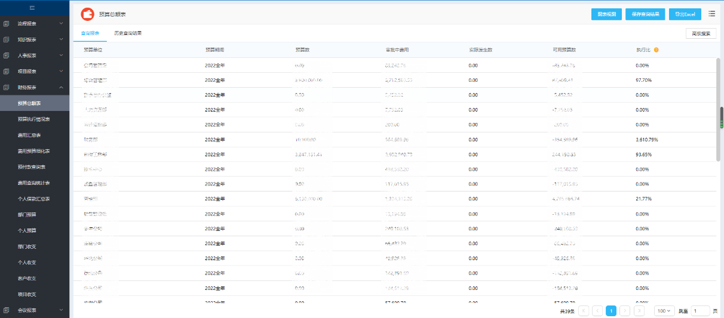
Task: Jump to the last page arrow
Action: [639, 311]
